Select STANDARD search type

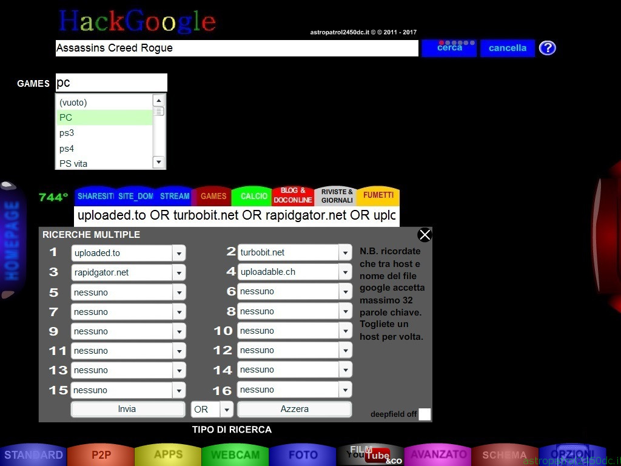33,455
